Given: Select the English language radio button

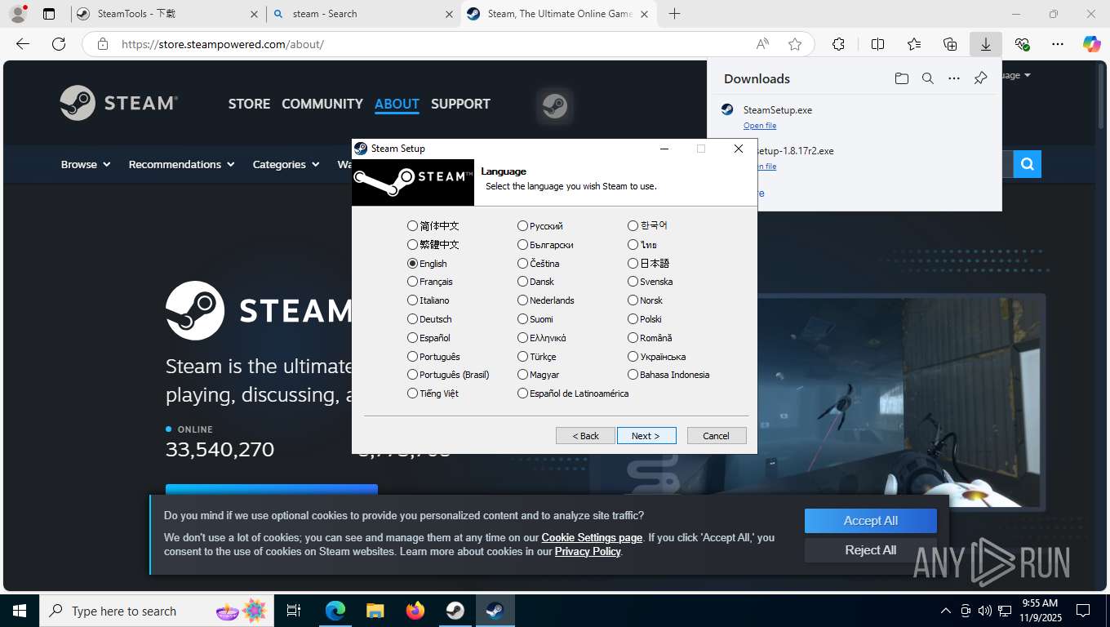Looking at the screenshot, I should (412, 264).
